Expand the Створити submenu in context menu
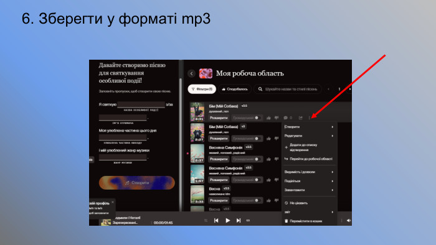Image resolution: width=436 pixels, height=245 pixels. click(309, 127)
